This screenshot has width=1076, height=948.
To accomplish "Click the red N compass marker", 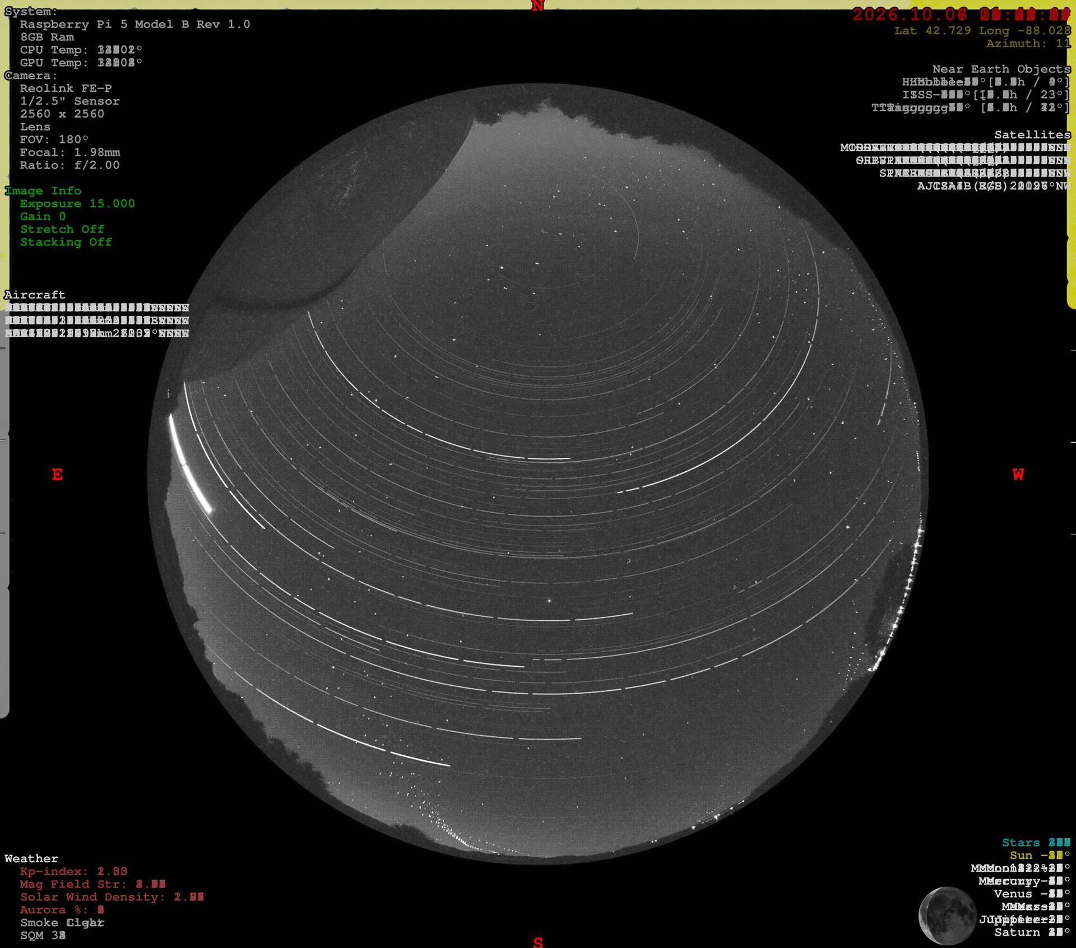I will point(538,6).
